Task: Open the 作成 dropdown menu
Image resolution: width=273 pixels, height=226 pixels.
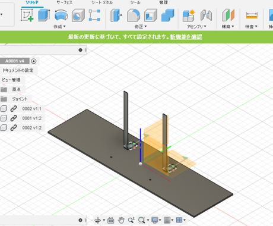Action: 59,26
